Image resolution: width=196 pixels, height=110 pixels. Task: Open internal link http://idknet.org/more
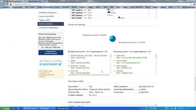(80, 68)
